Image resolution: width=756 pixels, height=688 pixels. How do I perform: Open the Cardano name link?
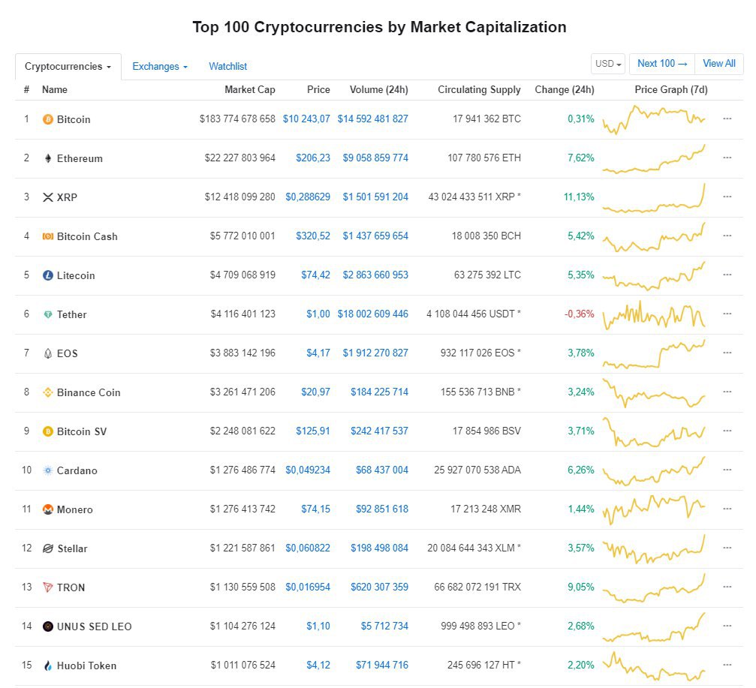point(77,470)
